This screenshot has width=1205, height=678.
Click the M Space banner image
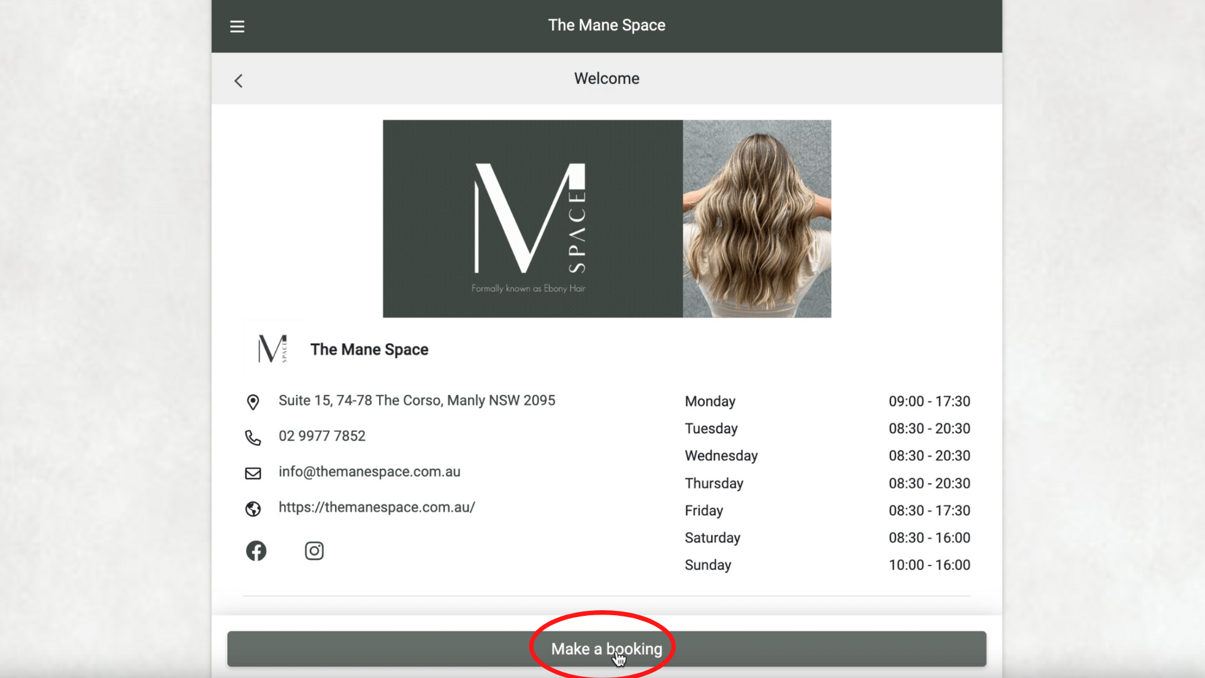coord(532,218)
